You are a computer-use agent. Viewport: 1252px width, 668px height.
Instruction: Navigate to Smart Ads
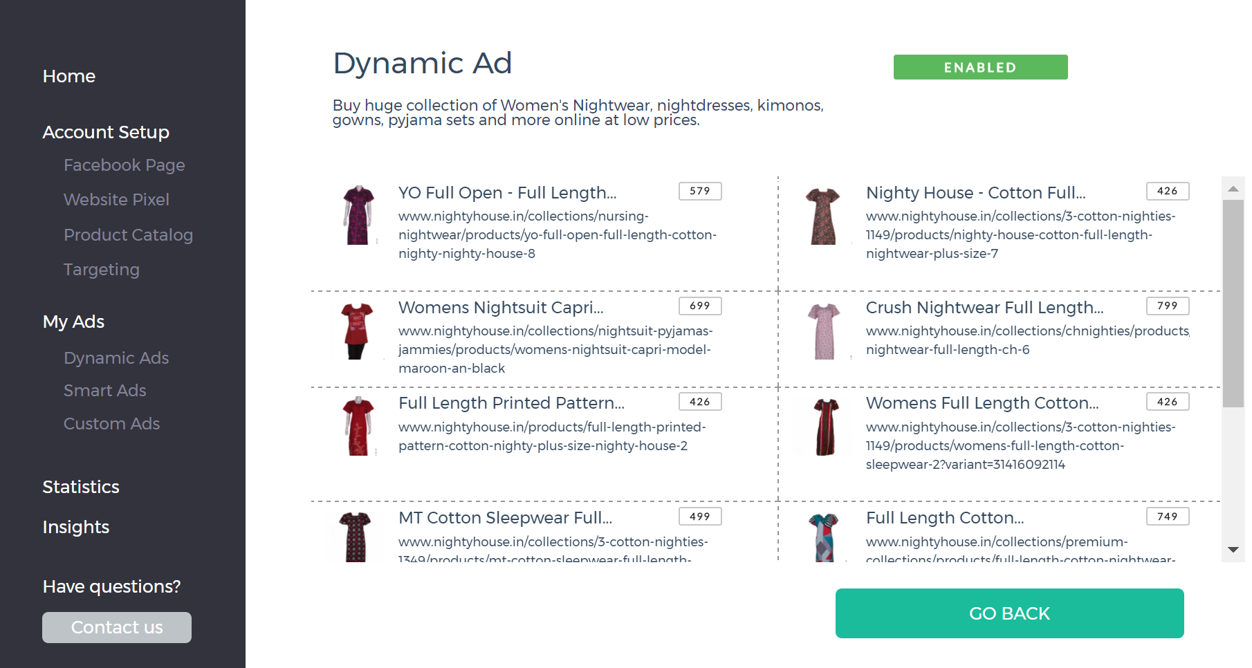tap(105, 391)
